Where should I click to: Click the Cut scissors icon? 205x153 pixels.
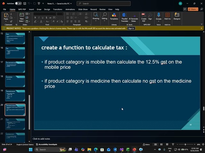11,14
